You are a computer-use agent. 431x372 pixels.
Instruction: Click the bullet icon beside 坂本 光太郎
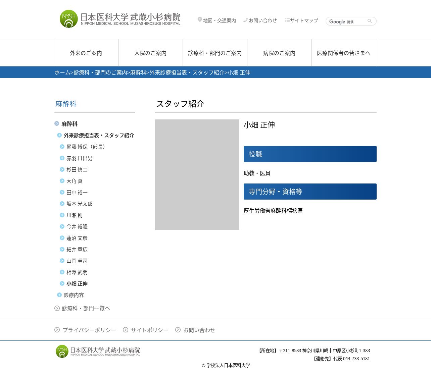(62, 204)
